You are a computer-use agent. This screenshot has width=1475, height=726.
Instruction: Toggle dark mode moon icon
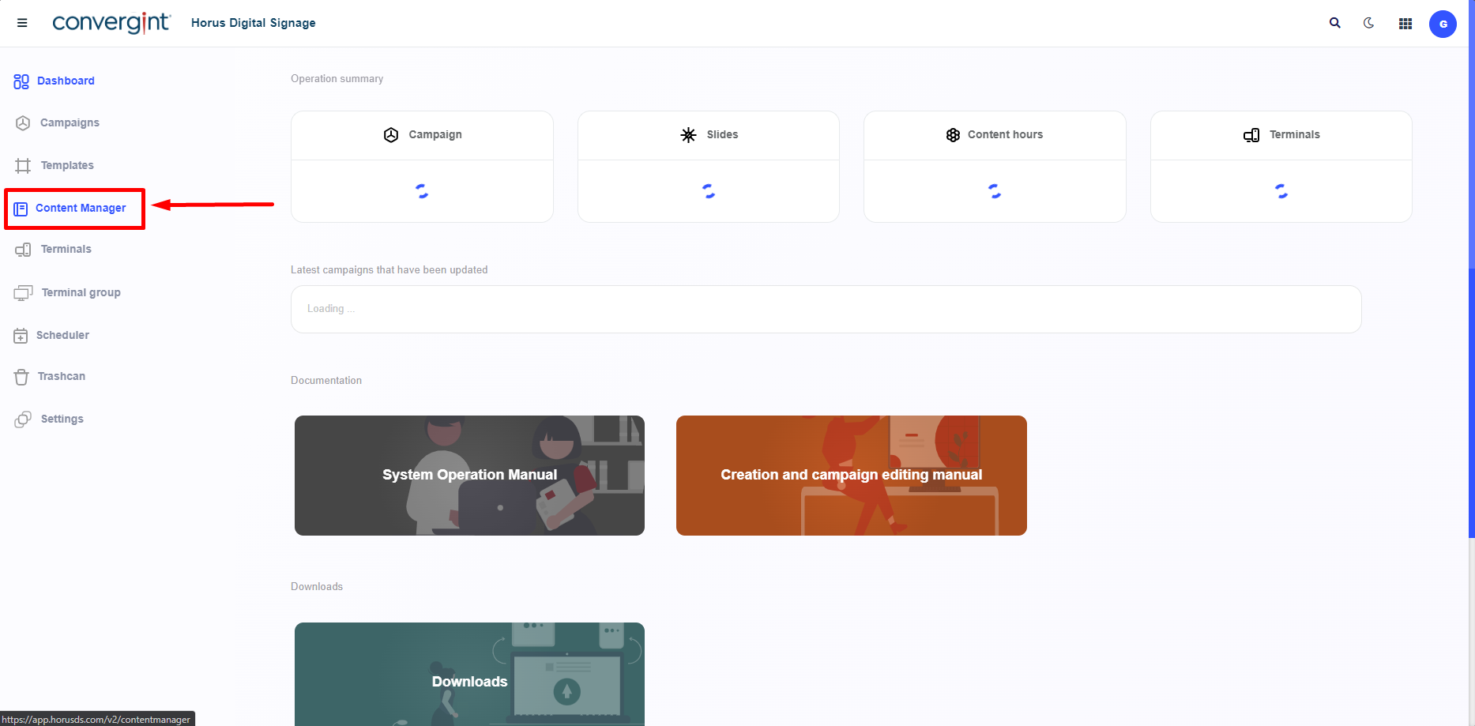(1368, 23)
